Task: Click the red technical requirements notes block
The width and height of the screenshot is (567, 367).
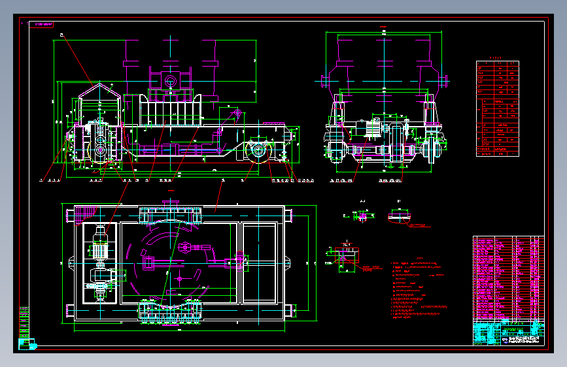Action: click(419, 288)
